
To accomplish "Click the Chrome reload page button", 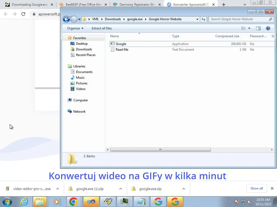I will point(23,14).
